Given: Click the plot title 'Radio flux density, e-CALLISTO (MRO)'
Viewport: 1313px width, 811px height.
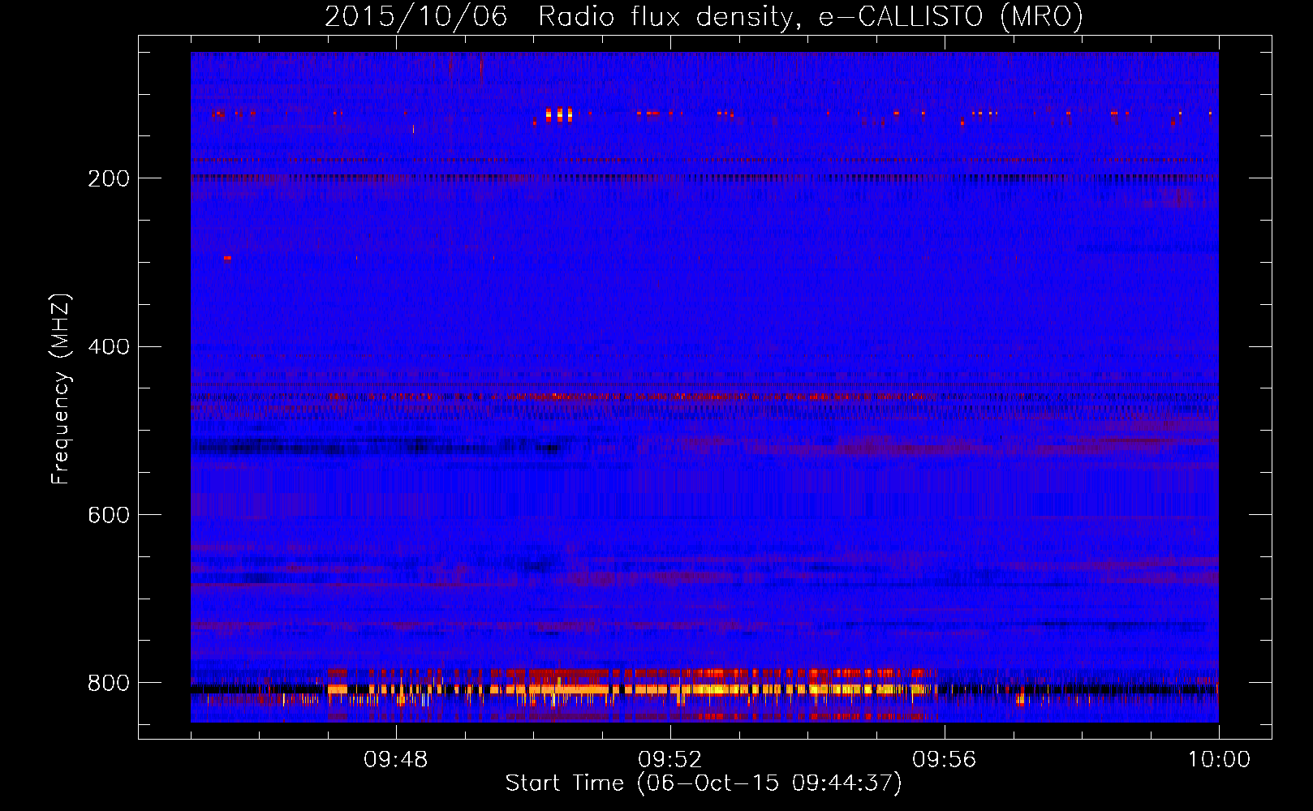Looking at the screenshot, I should coord(810,16).
